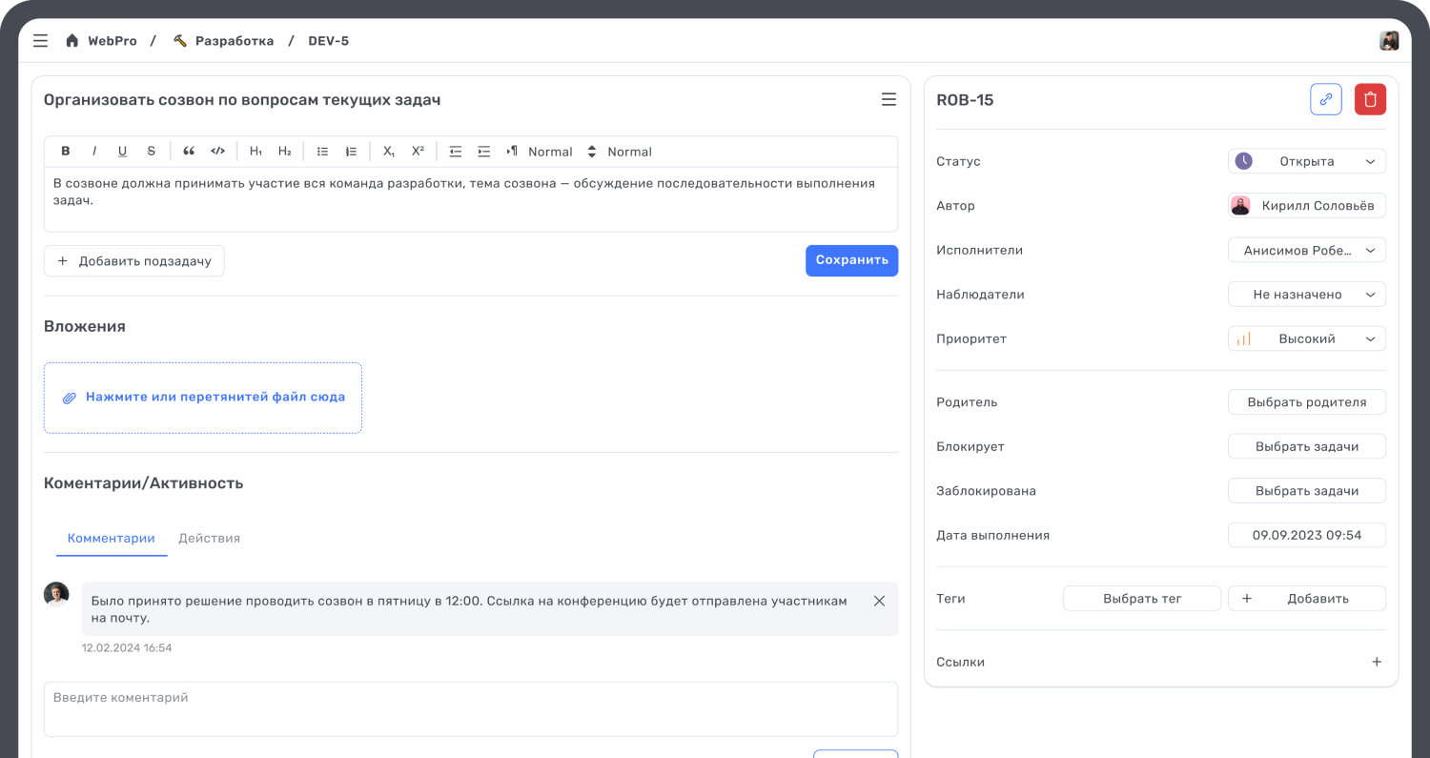Click Выбрать задачи next to Заблокирована

click(x=1307, y=491)
